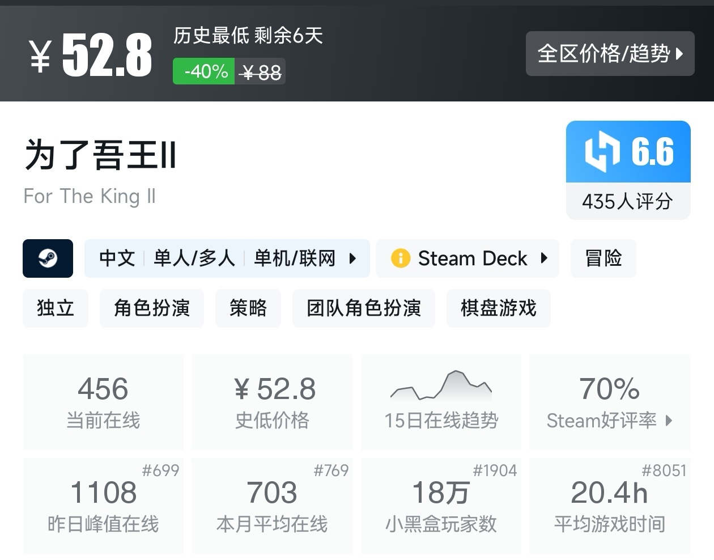
Task: Click the 435人评分 rating link
Action: click(627, 201)
